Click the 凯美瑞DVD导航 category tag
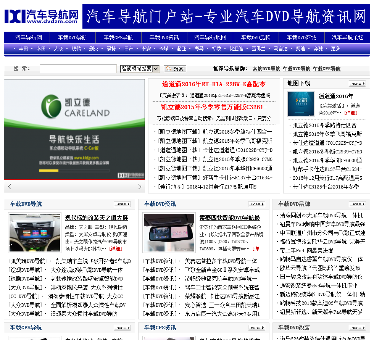 point(28,261)
